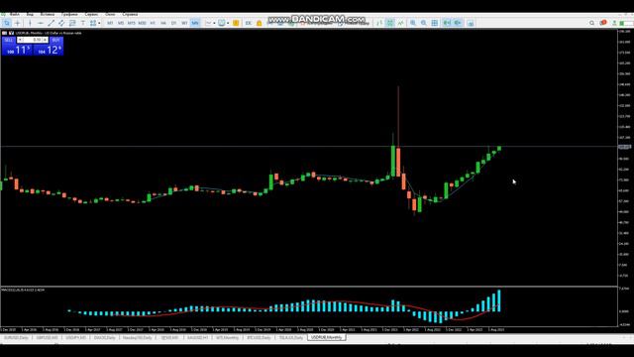Switch to bar chart display

point(379,23)
